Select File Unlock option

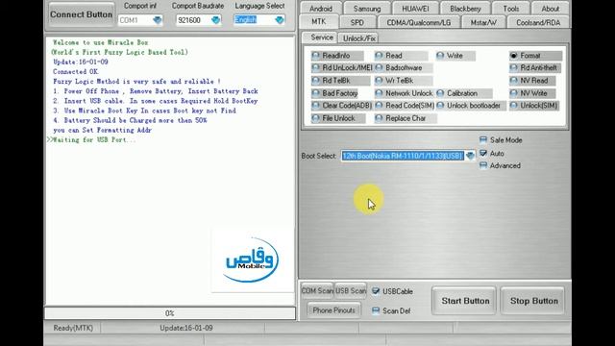click(338, 118)
